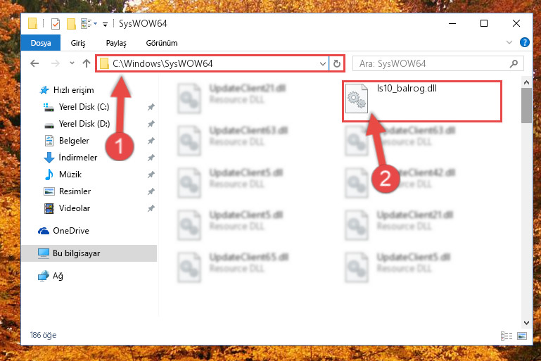The height and width of the screenshot is (361, 541).
Task: Unpin Belgeler from quick access
Action: [x=151, y=141]
